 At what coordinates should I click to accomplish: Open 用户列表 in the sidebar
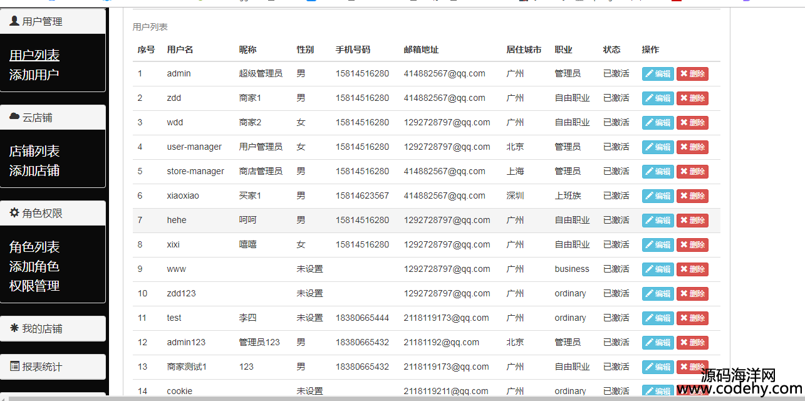click(x=34, y=55)
